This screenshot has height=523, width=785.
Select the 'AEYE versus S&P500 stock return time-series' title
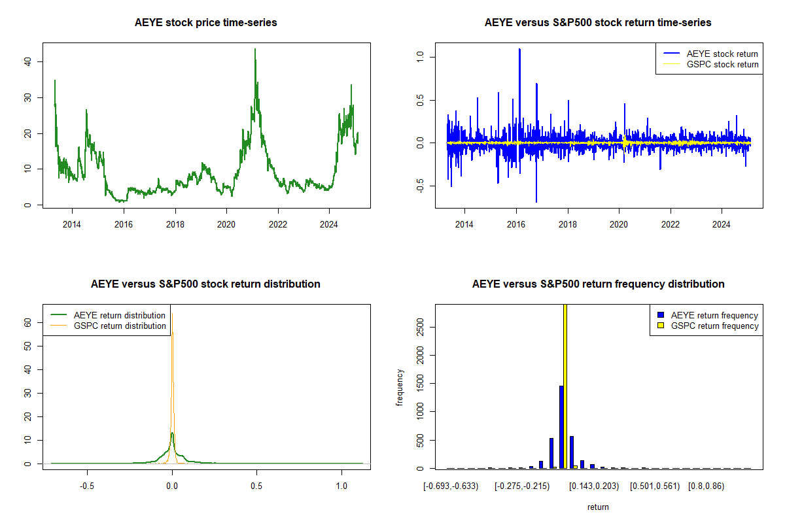[598, 23]
